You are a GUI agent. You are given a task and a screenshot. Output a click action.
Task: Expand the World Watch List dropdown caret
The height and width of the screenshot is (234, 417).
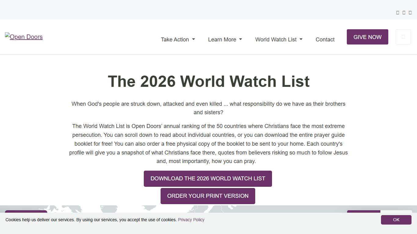(301, 39)
